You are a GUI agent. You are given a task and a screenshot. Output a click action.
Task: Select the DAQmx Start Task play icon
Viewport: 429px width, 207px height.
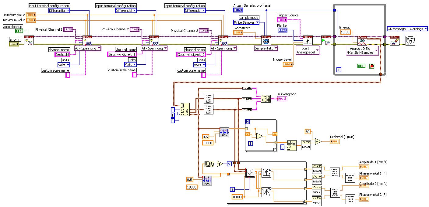[x=326, y=40]
